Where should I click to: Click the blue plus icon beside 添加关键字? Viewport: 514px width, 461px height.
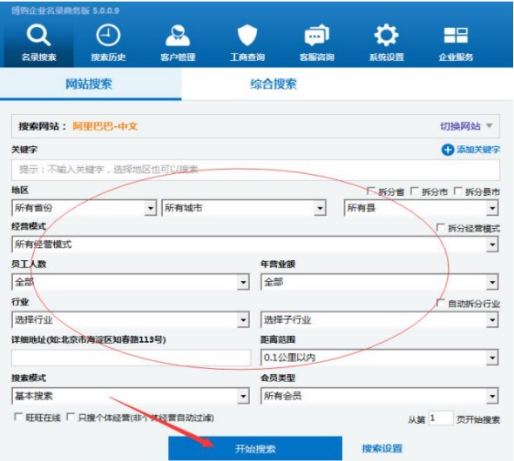point(448,150)
